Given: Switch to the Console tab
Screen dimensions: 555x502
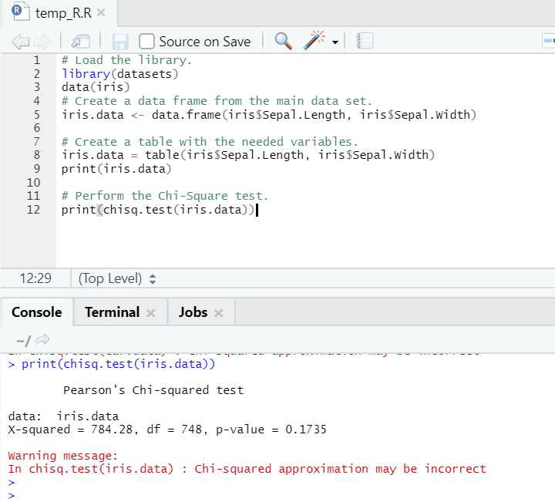Looking at the screenshot, I should [37, 312].
